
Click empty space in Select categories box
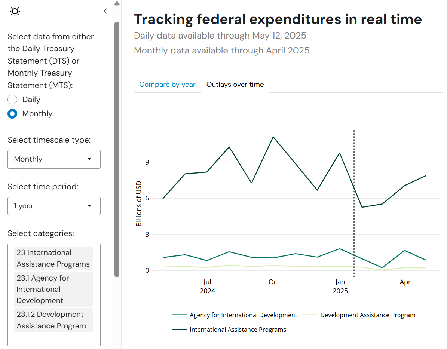click(54, 339)
